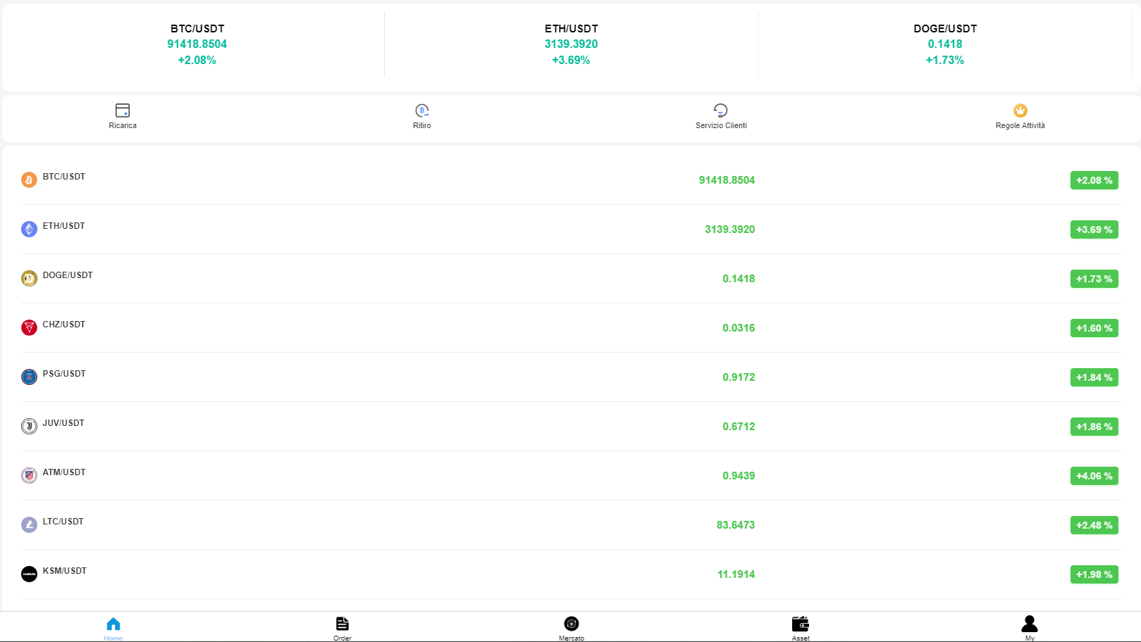This screenshot has height=642, width=1141.
Task: Click the ATM/USDT +4.06% change badge
Action: pyautogui.click(x=1094, y=476)
